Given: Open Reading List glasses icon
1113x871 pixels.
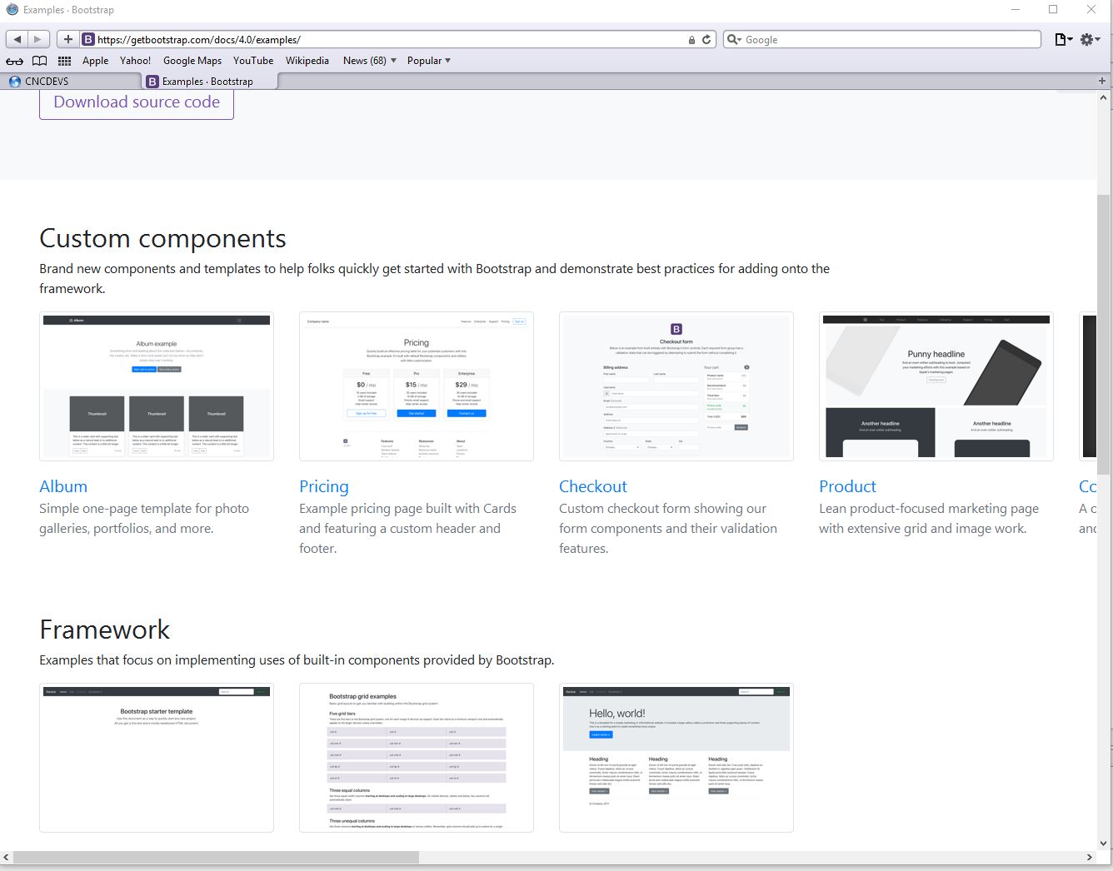Looking at the screenshot, I should click(x=14, y=61).
